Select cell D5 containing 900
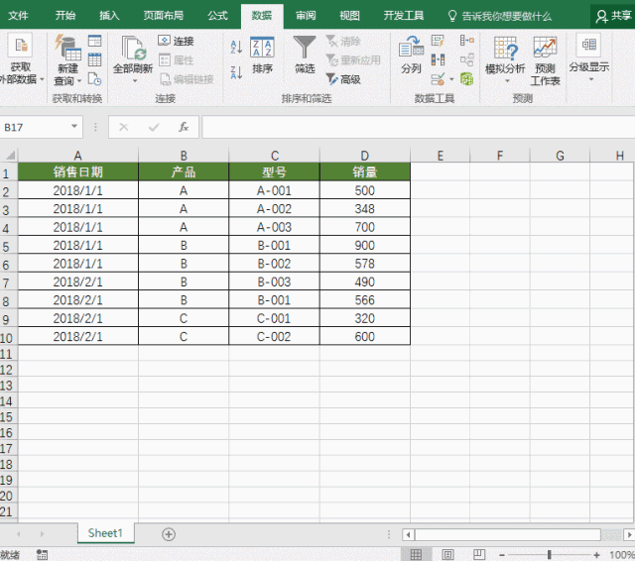The image size is (635, 561). [x=364, y=245]
